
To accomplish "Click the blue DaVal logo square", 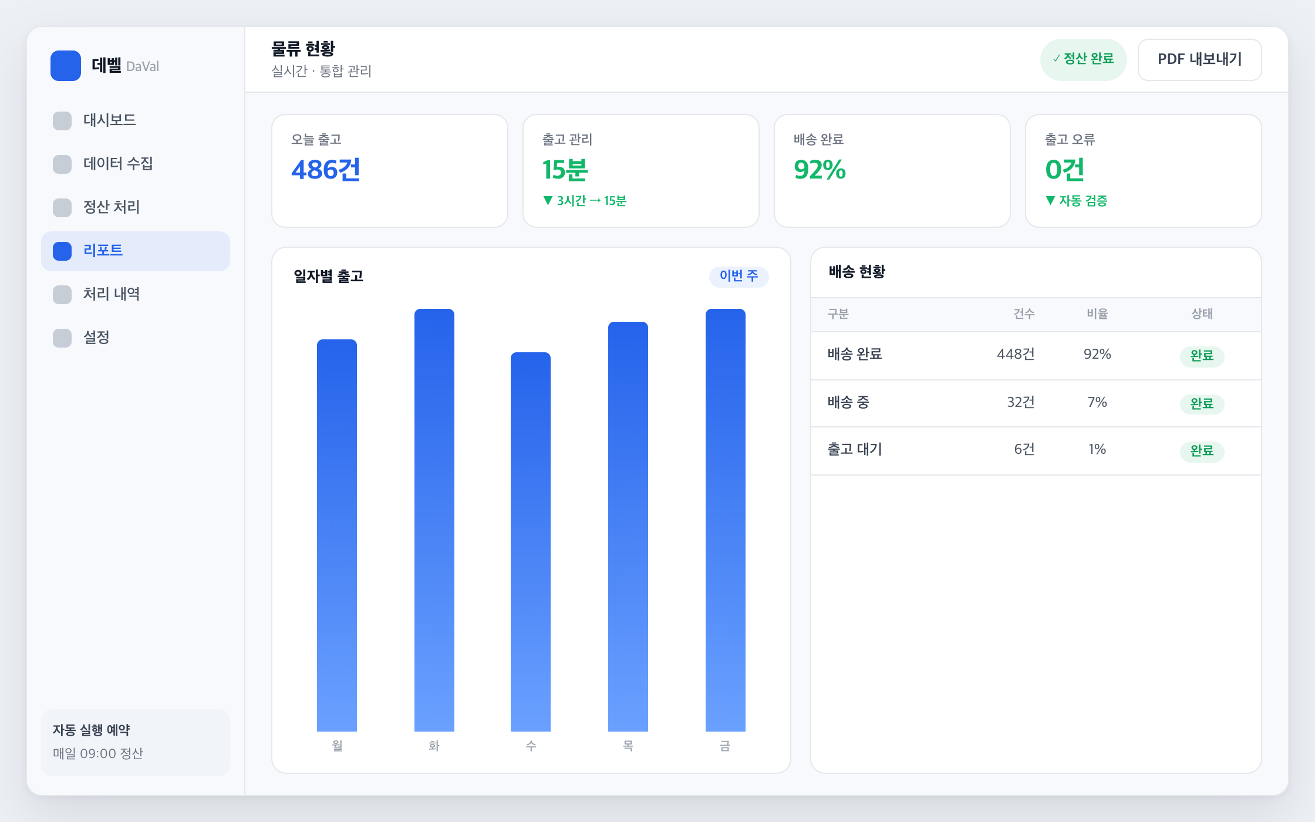I will 66,66.
